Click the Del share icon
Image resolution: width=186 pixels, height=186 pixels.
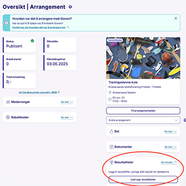[111, 131]
